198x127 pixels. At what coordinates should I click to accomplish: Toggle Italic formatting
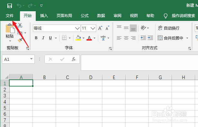click(x=43, y=38)
